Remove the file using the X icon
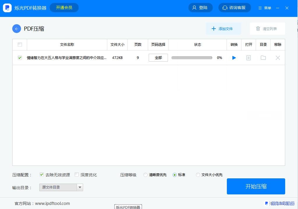This screenshot has width=298, height=209. [278, 58]
